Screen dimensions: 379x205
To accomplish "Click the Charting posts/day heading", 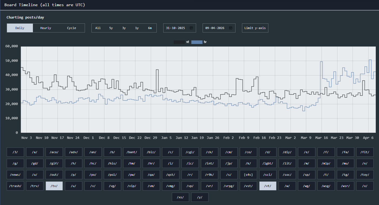I will (x=25, y=17).
